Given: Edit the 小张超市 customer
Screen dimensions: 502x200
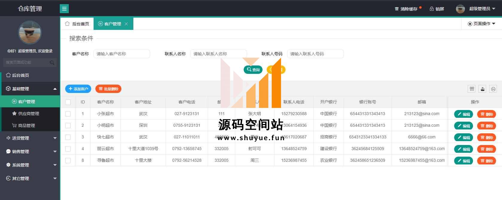Looking at the screenshot, I should tap(463, 114).
